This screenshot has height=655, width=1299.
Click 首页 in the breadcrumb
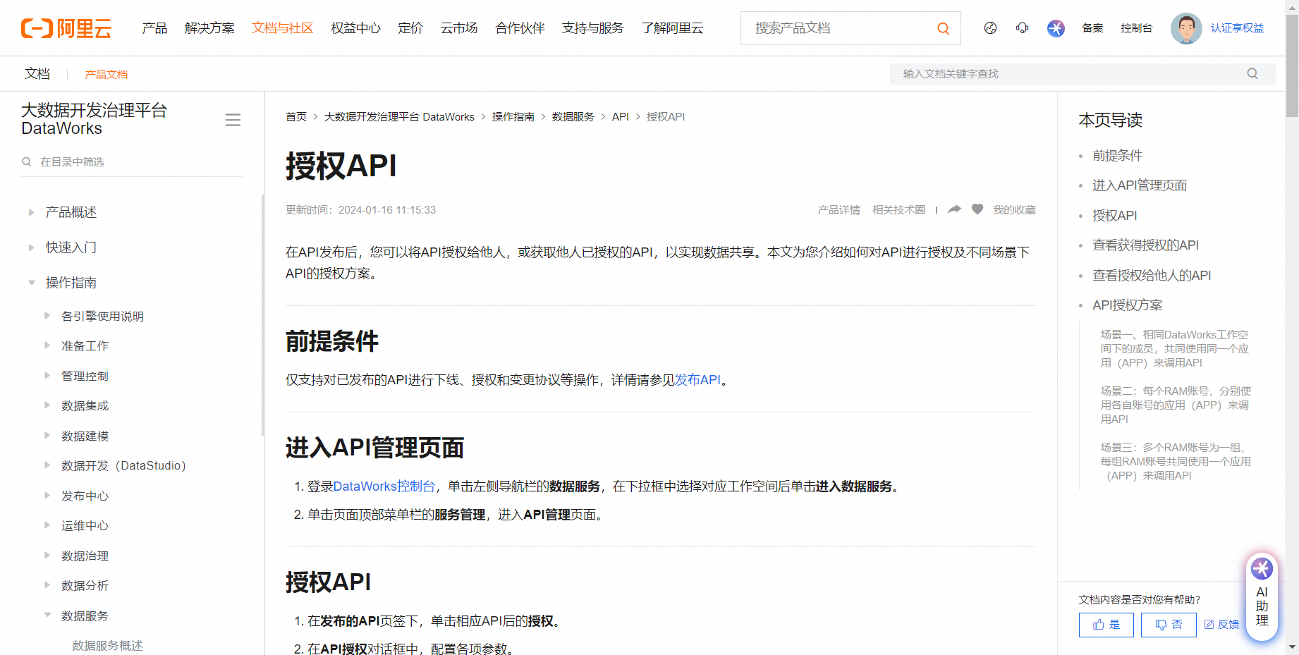296,117
